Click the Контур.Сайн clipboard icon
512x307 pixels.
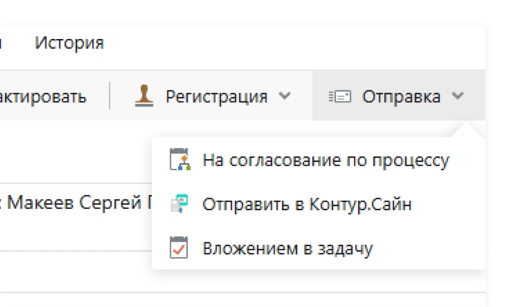tap(178, 203)
